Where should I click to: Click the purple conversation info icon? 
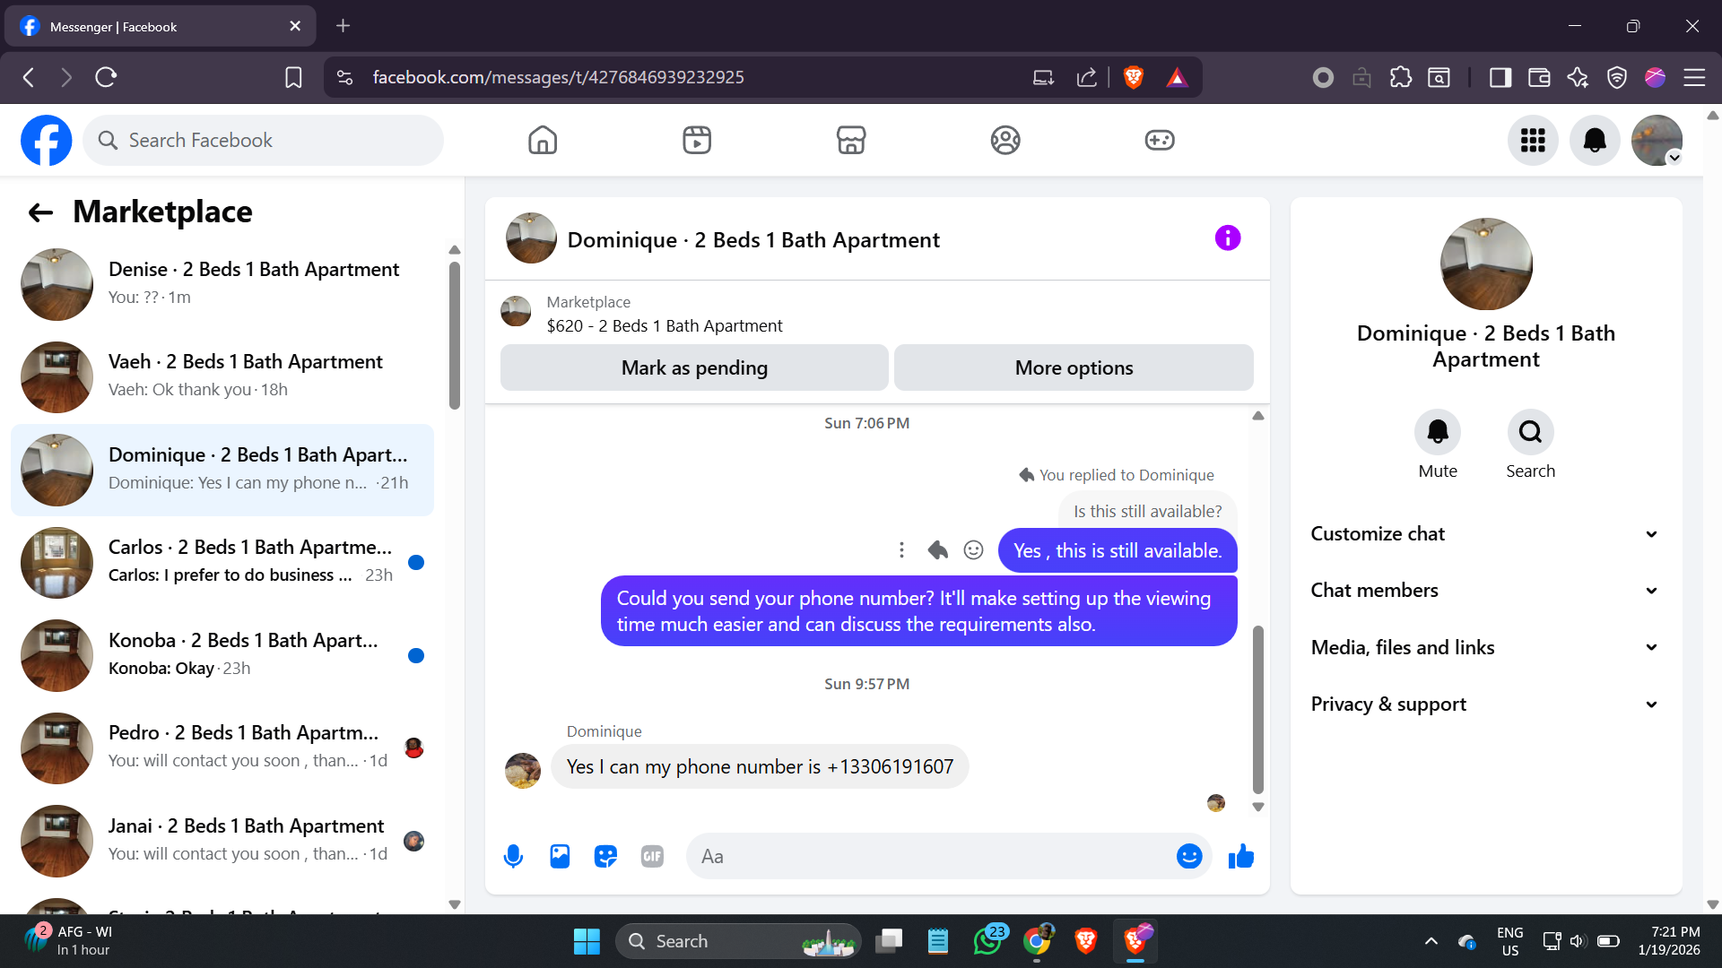pos(1228,238)
